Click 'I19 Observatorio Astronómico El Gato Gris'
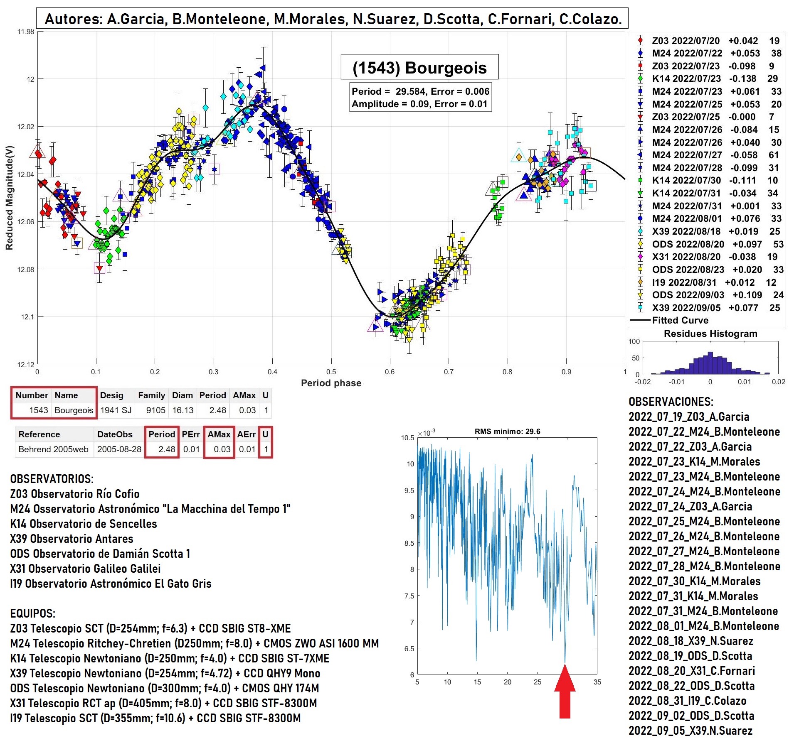 click(111, 584)
